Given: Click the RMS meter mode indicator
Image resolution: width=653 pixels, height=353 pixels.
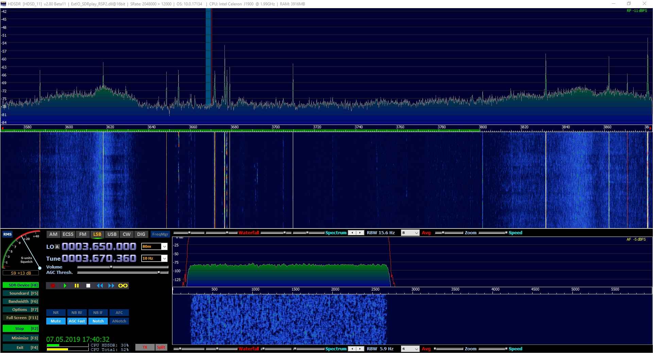Looking at the screenshot, I should 7,234.
